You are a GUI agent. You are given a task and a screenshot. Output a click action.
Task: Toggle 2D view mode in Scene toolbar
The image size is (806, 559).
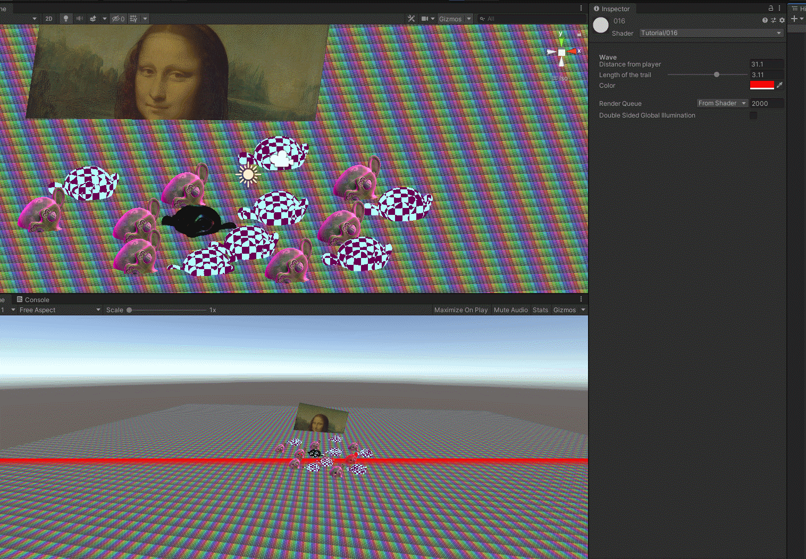pos(49,19)
